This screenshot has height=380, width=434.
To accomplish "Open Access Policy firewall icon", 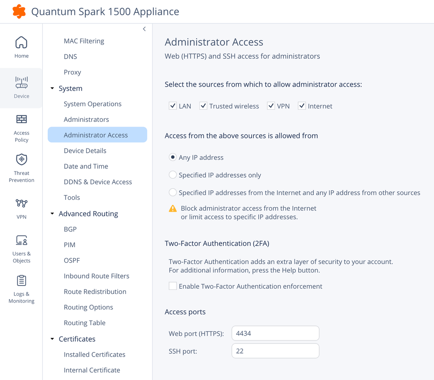I will click(21, 119).
